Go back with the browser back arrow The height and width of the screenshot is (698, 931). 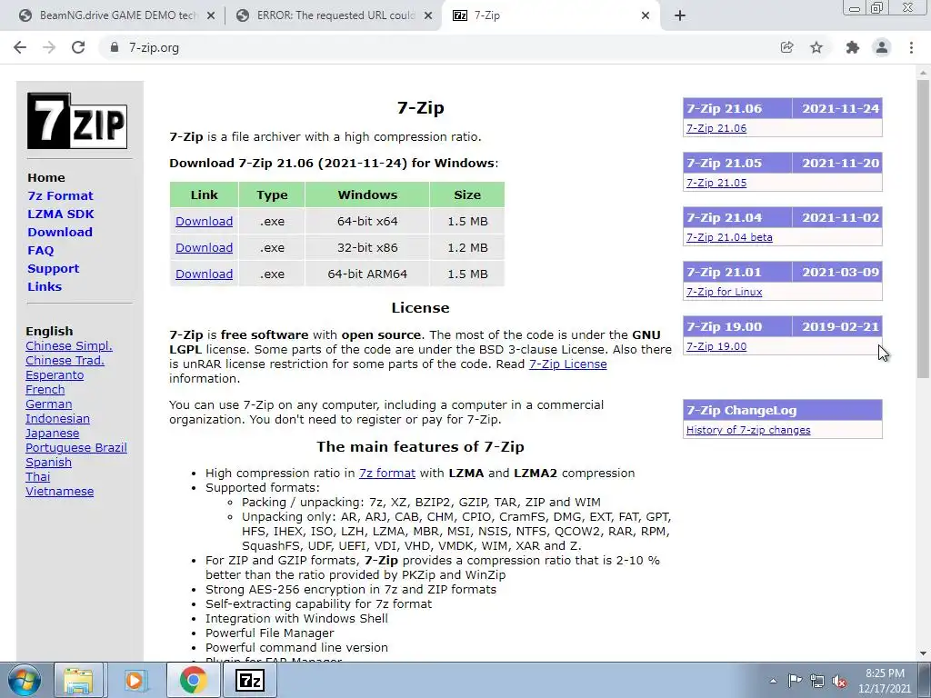point(20,47)
